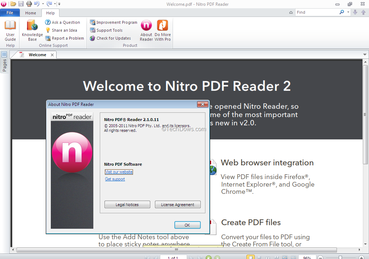Click the OK button in About dialog

coord(187,225)
